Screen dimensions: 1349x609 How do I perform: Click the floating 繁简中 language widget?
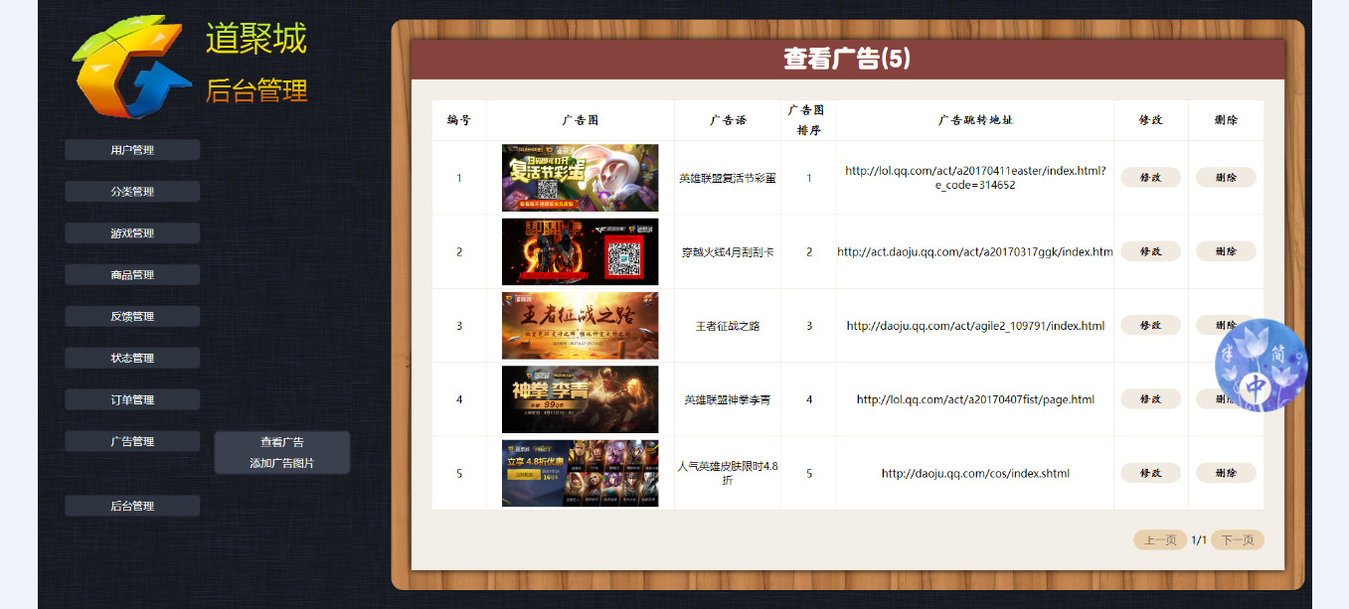[x=1262, y=365]
